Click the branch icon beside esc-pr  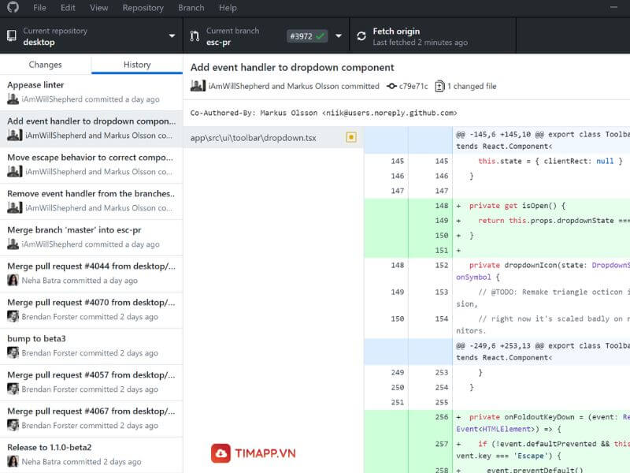pyautogui.click(x=195, y=36)
